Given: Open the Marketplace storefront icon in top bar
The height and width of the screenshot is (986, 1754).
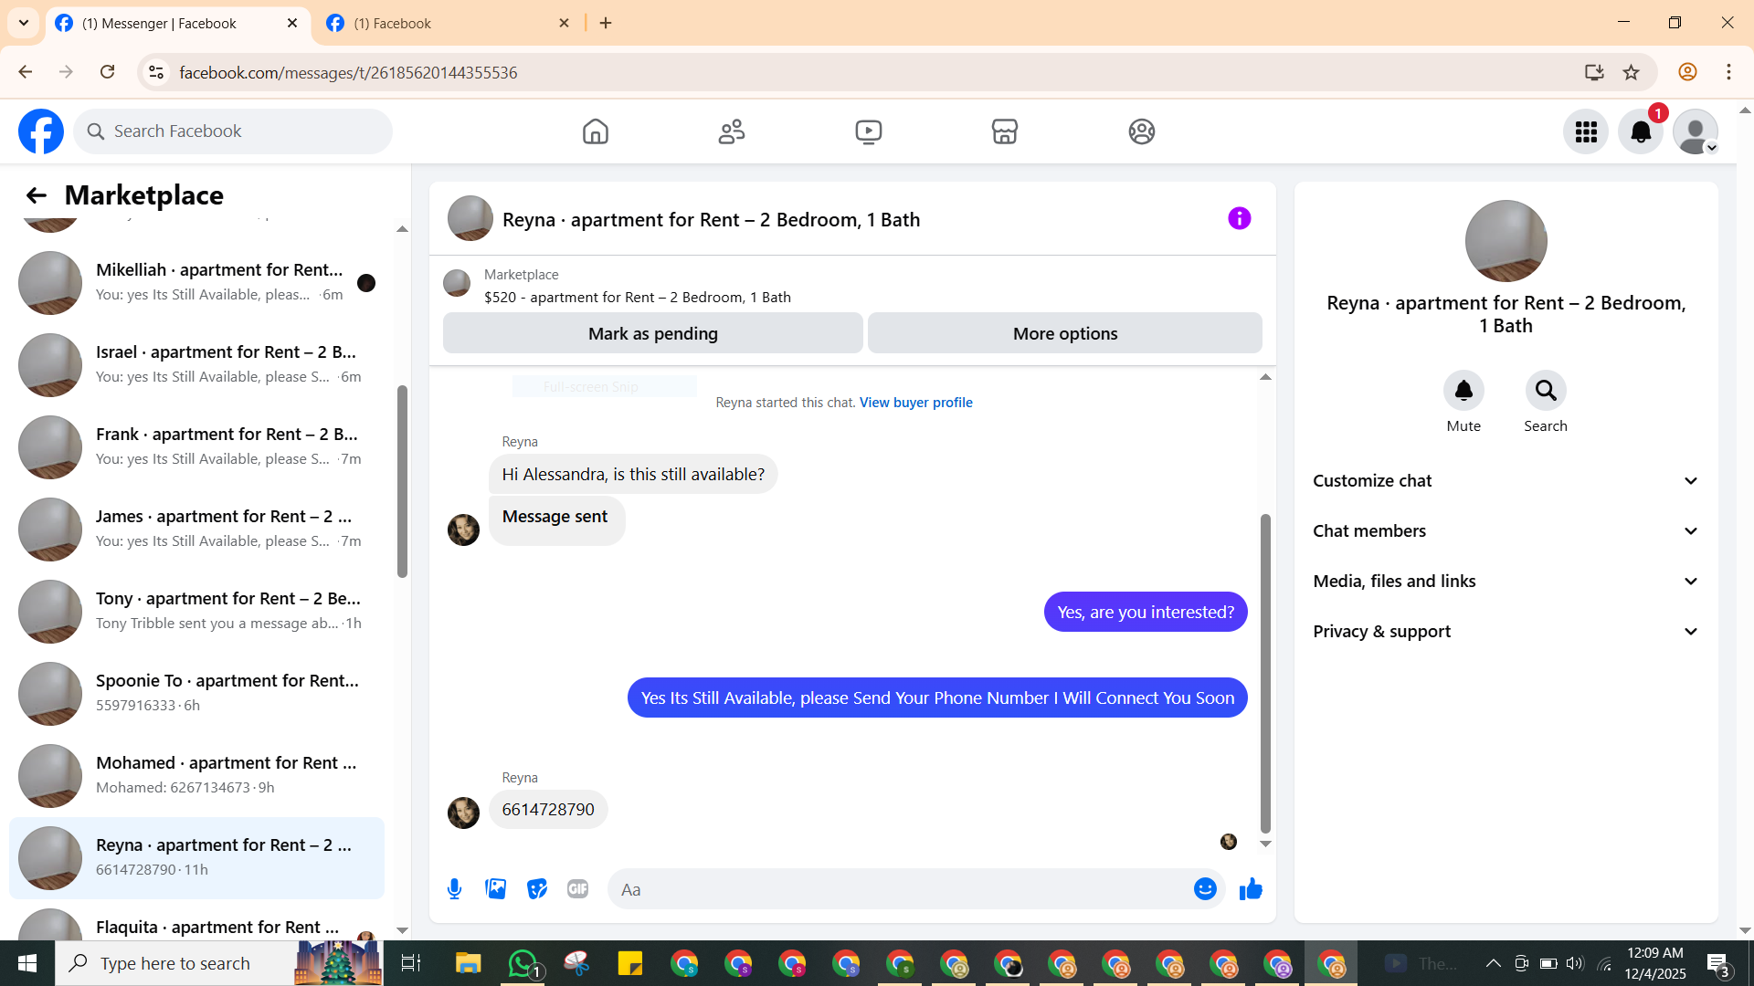Looking at the screenshot, I should tap(1004, 131).
